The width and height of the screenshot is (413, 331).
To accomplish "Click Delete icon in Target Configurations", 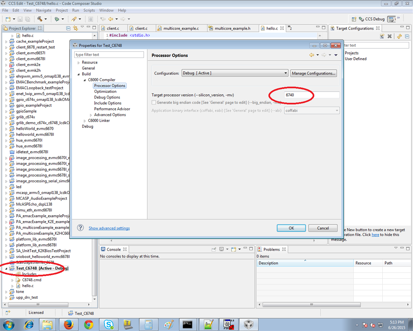I will pyautogui.click(x=389, y=36).
